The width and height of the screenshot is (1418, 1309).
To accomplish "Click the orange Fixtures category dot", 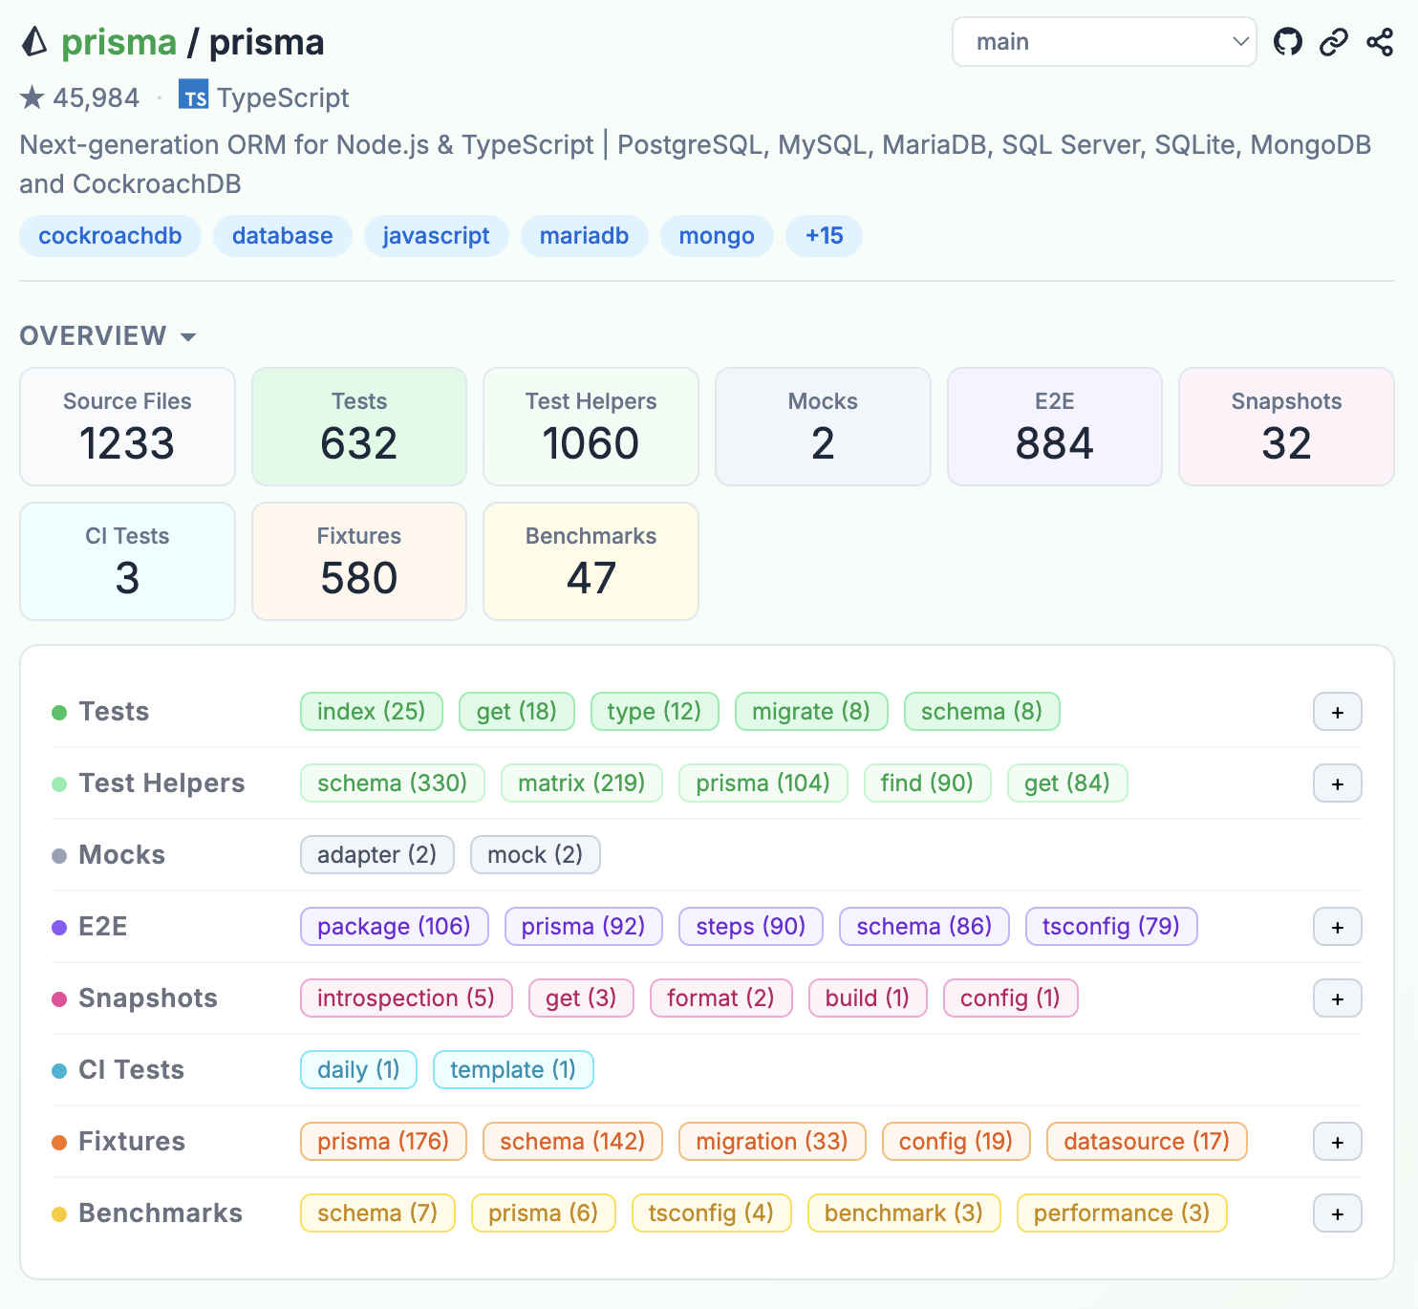I will pos(59,1143).
